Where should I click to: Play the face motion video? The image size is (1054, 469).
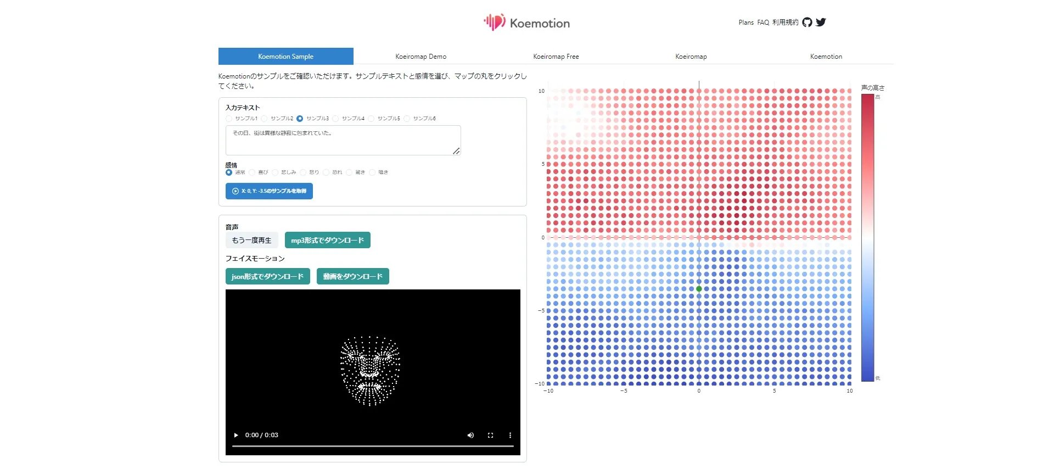coord(236,435)
